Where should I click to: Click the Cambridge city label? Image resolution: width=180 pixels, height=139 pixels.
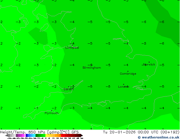[128, 74]
